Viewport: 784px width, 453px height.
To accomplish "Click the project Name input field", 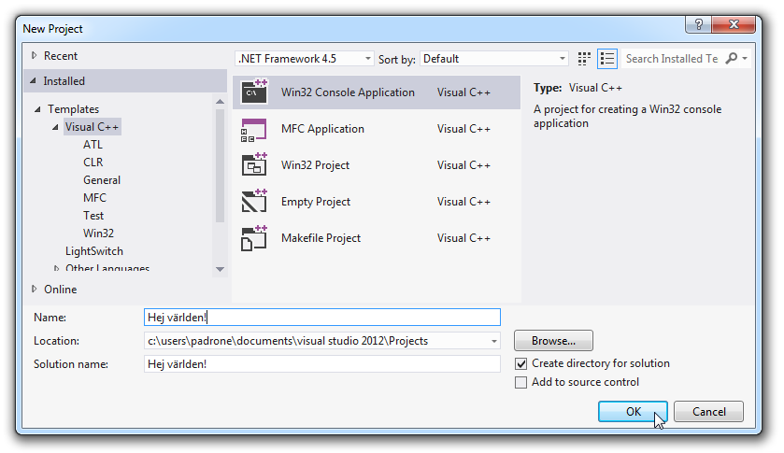I will pos(322,318).
